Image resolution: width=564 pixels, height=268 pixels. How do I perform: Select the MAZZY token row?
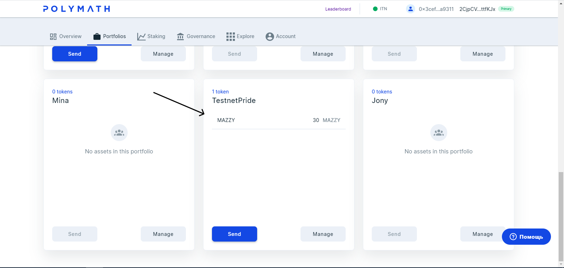tap(279, 120)
